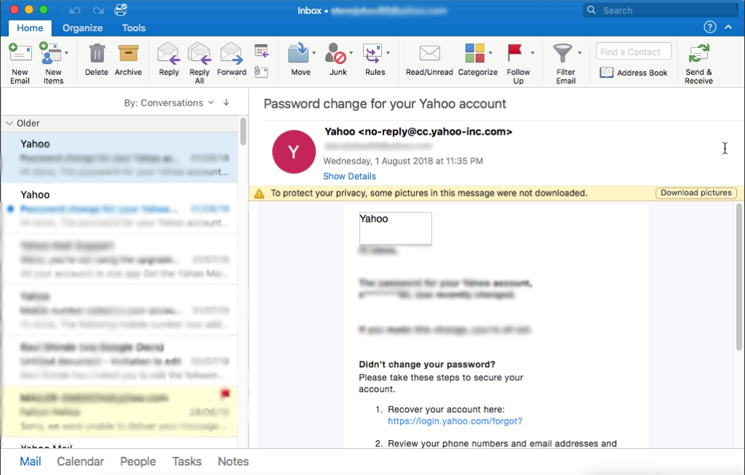Click Show Details link
Screen dimensions: 745x475
349,176
